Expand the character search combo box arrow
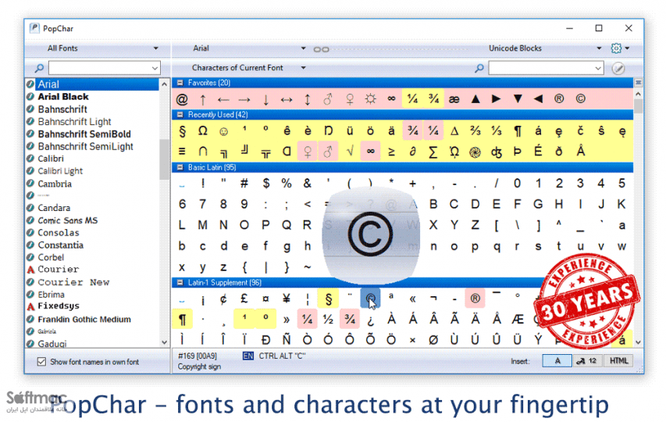The image size is (666, 422). point(597,68)
